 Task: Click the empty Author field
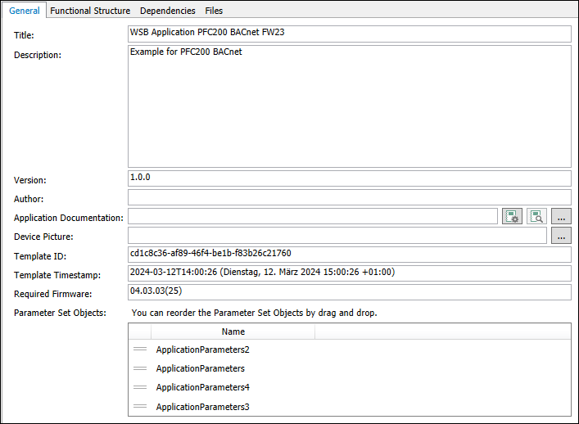pos(350,197)
